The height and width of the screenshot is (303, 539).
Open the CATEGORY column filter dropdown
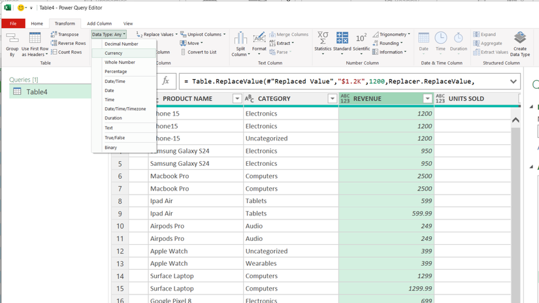(332, 99)
